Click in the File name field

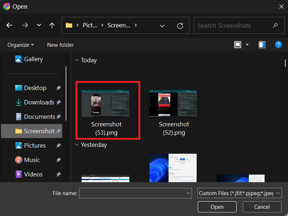pyautogui.click(x=135, y=193)
